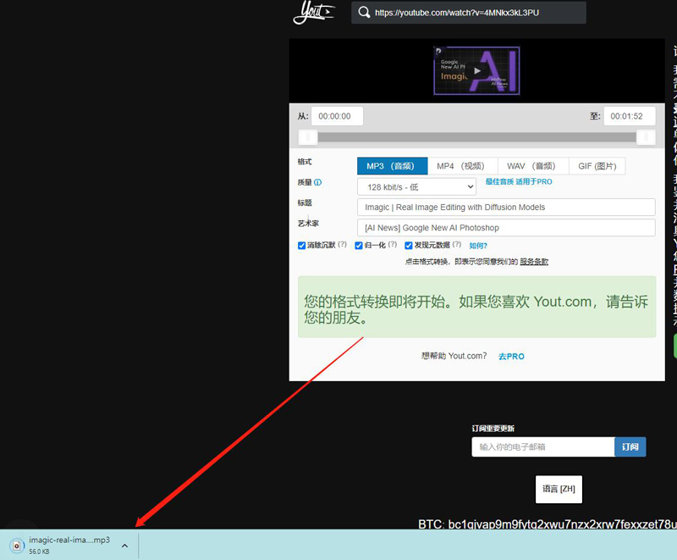Toggle the 消除沉默 checkbox
The width and height of the screenshot is (677, 560).
point(302,246)
